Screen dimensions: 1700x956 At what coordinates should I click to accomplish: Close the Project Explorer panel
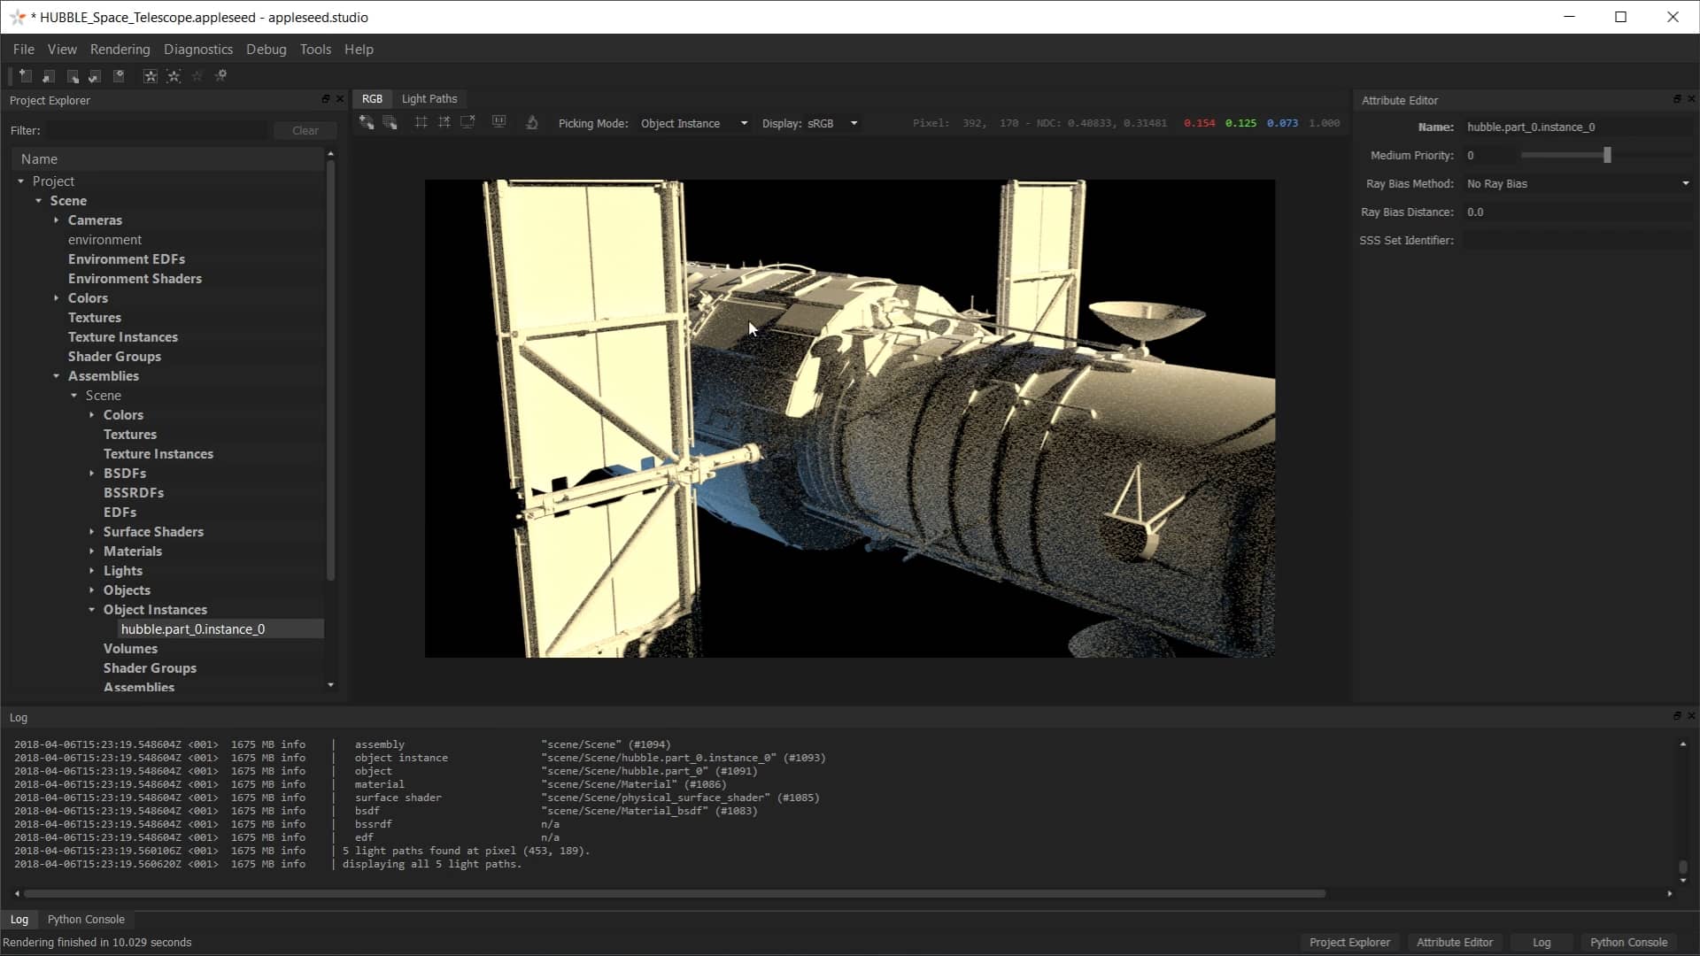tap(340, 99)
